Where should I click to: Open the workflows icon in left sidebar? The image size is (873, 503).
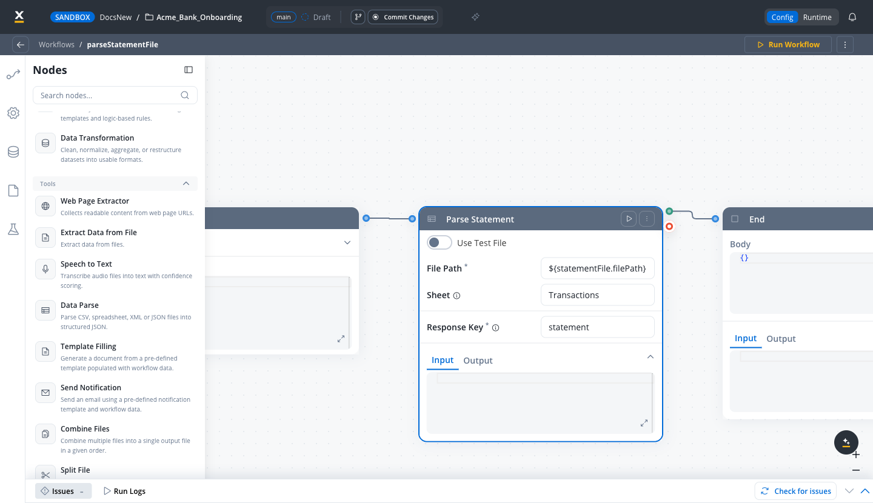tap(13, 75)
